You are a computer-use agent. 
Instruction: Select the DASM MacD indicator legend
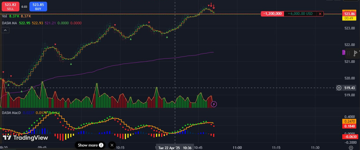[x=11, y=113]
